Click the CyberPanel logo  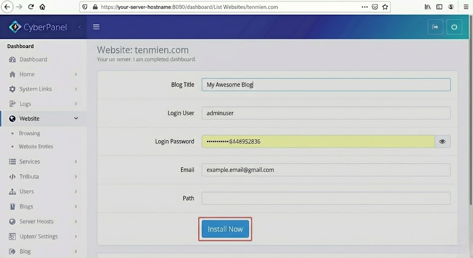point(38,27)
